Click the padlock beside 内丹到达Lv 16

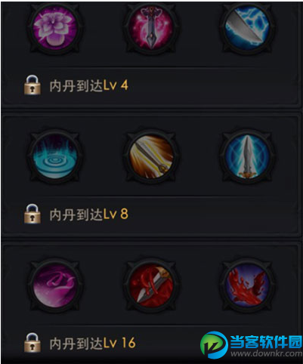coord(32,342)
